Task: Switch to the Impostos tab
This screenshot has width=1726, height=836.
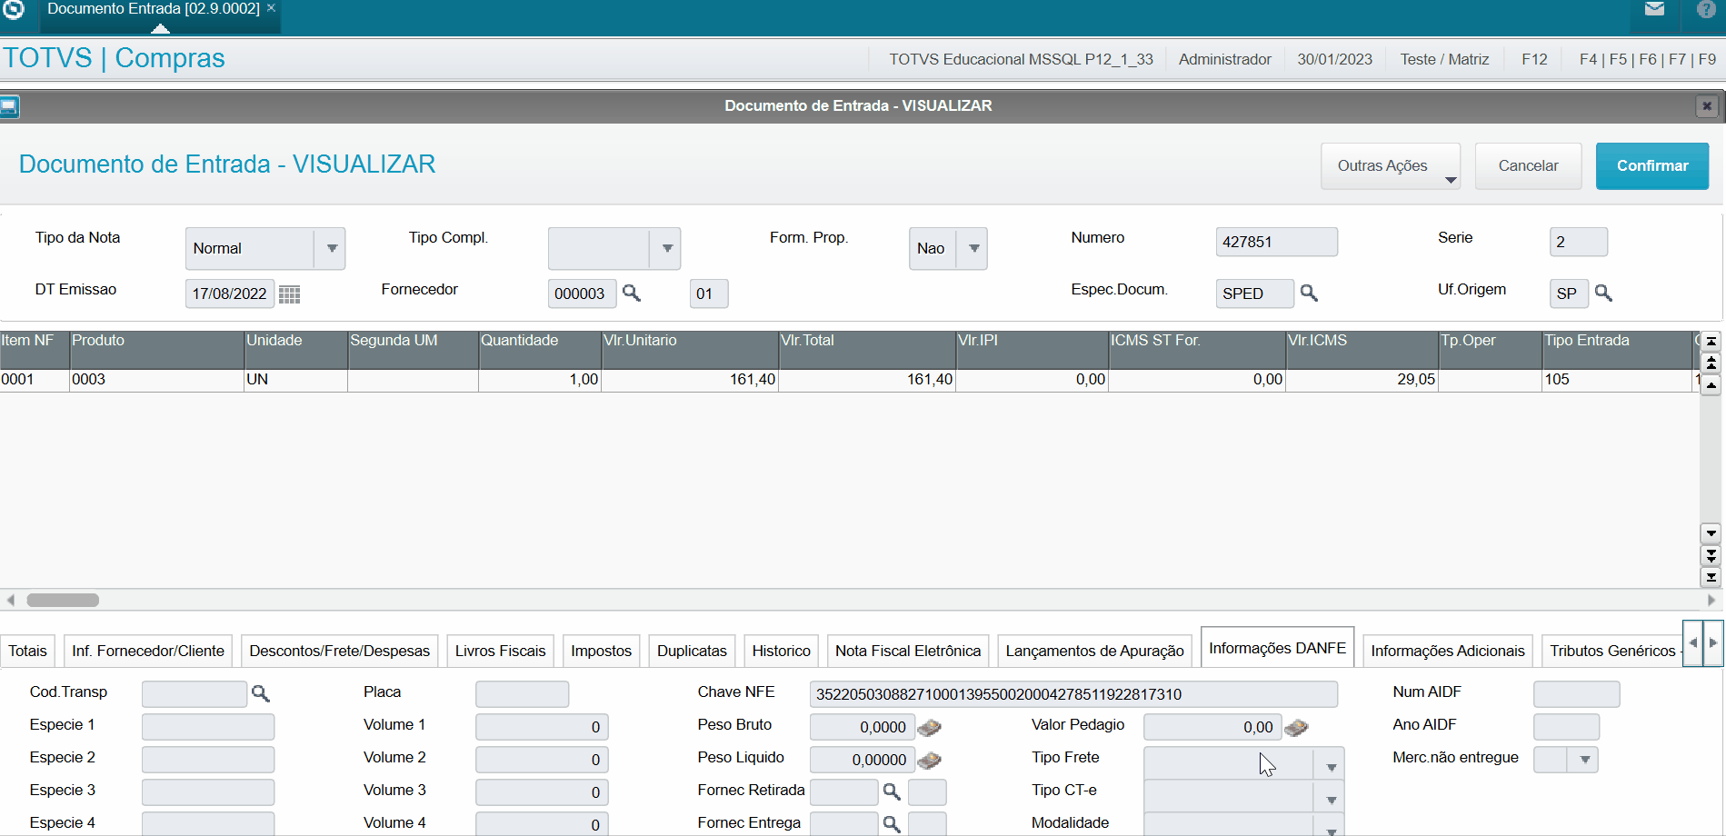Action: point(601,651)
